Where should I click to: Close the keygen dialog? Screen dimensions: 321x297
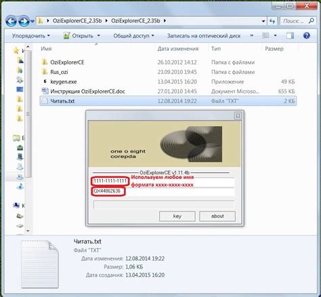[238, 116]
